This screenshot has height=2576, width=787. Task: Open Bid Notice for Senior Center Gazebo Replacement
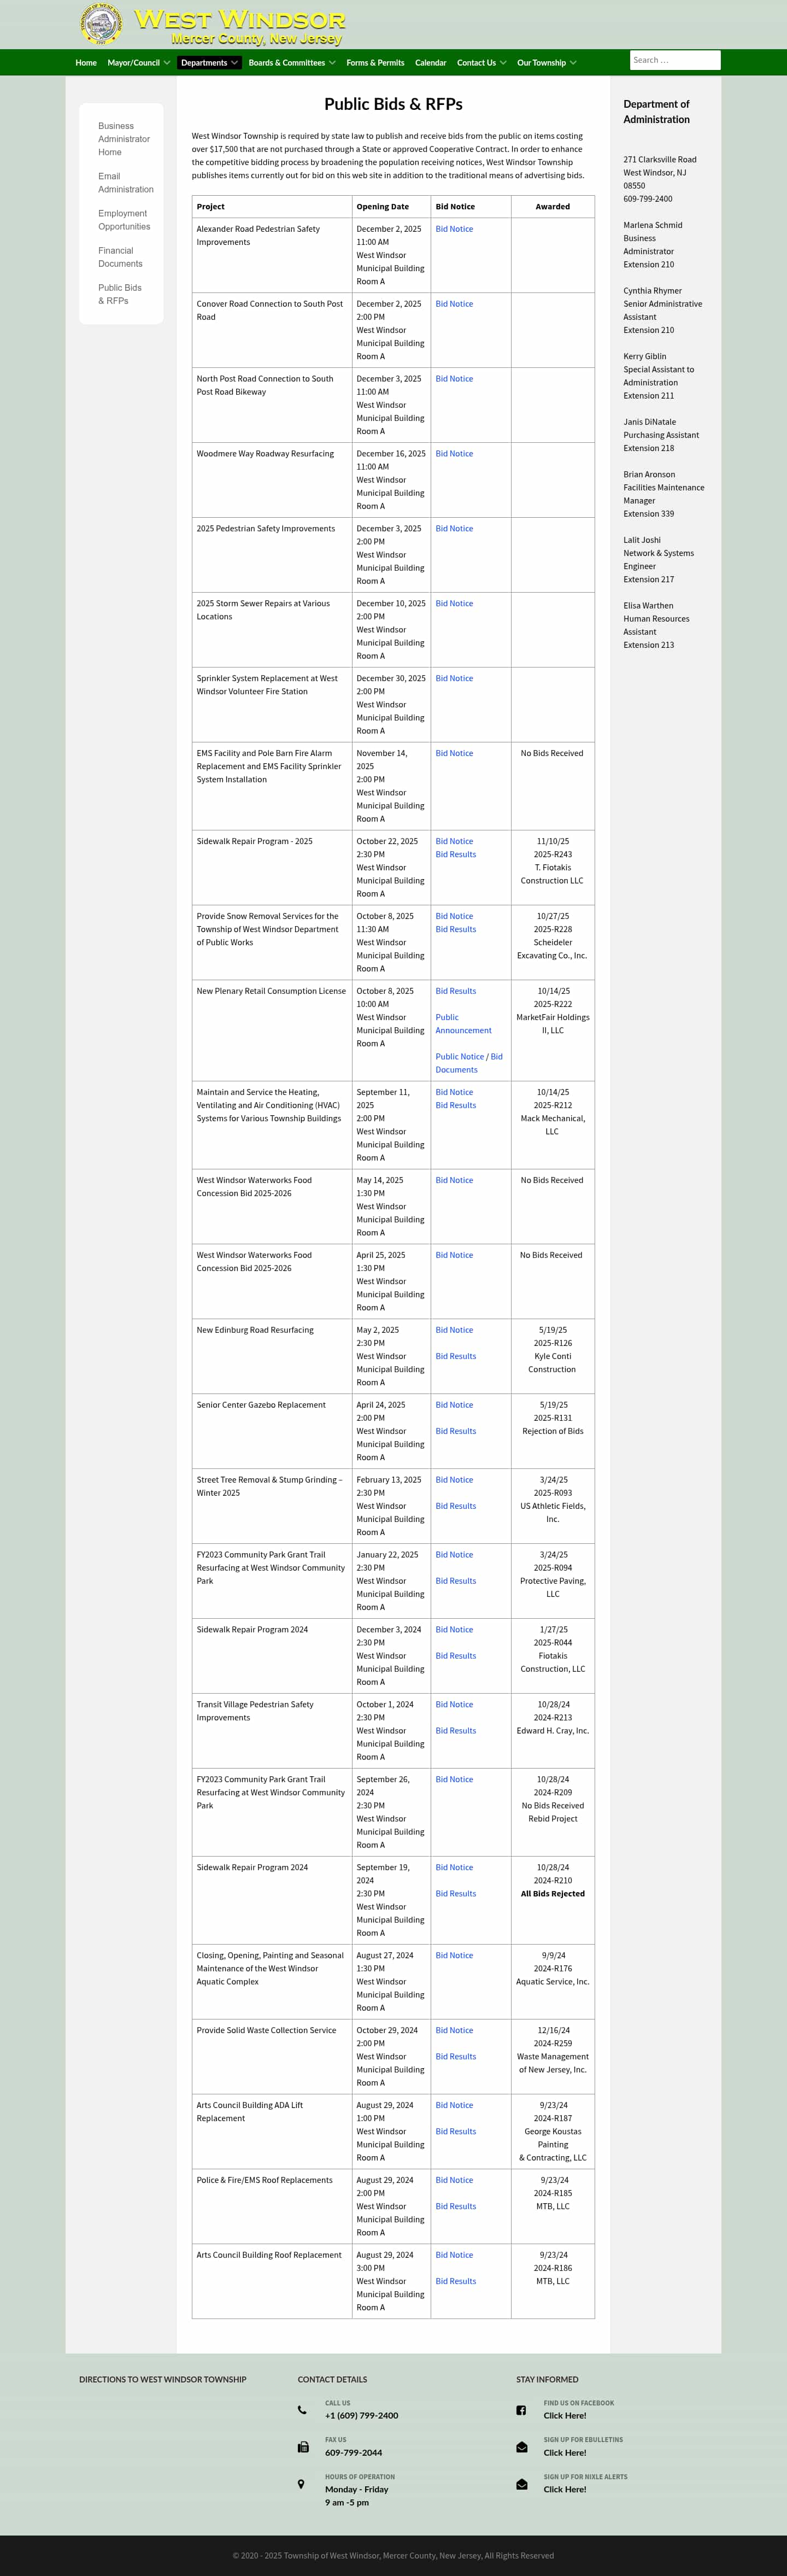[454, 1406]
